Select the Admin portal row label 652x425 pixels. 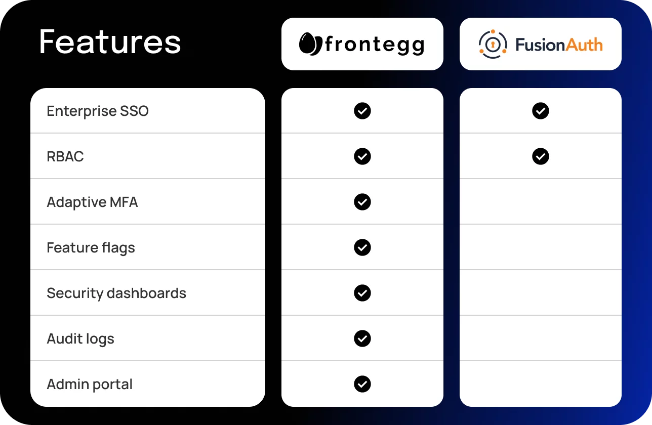pyautogui.click(x=90, y=384)
